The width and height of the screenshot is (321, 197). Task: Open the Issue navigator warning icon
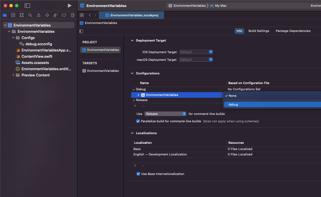point(38,15)
